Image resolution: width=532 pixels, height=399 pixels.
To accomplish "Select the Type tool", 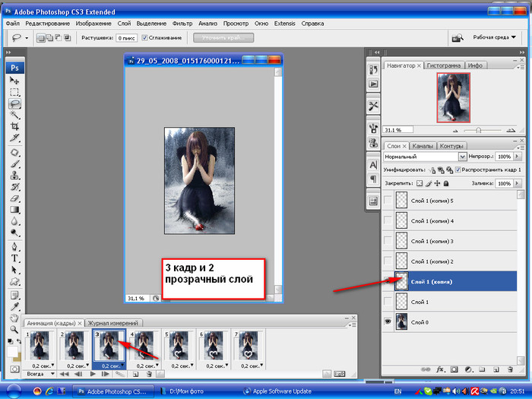I will point(14,258).
